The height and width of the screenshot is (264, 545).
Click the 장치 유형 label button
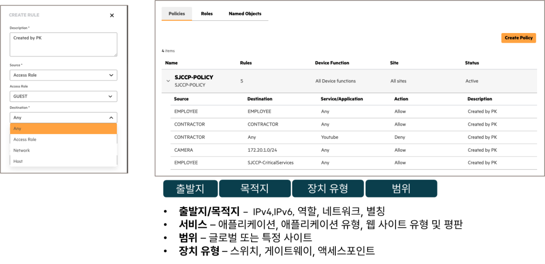pos(327,188)
